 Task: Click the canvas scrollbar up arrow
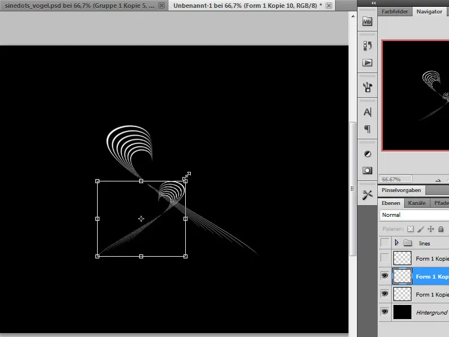(353, 16)
